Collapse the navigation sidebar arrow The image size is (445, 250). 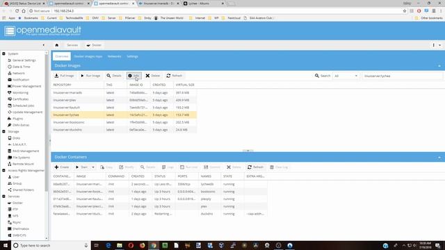tap(43, 45)
